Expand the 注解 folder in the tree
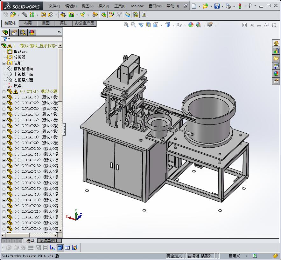Image resolution: width=281 pixels, height=260 pixels. pos(4,63)
